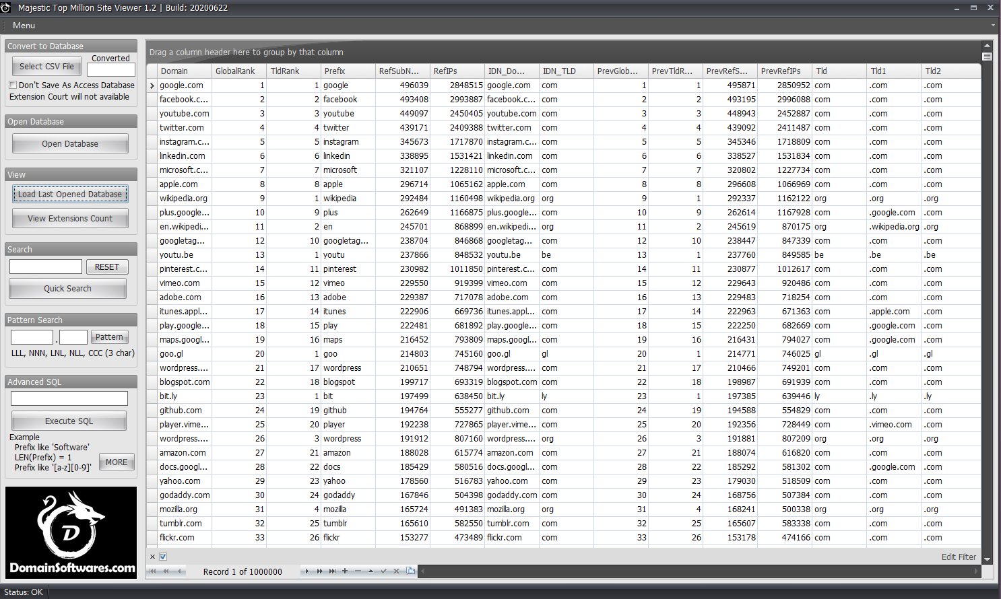Sort by GlobalRank column header
The width and height of the screenshot is (1001, 599).
tap(238, 71)
